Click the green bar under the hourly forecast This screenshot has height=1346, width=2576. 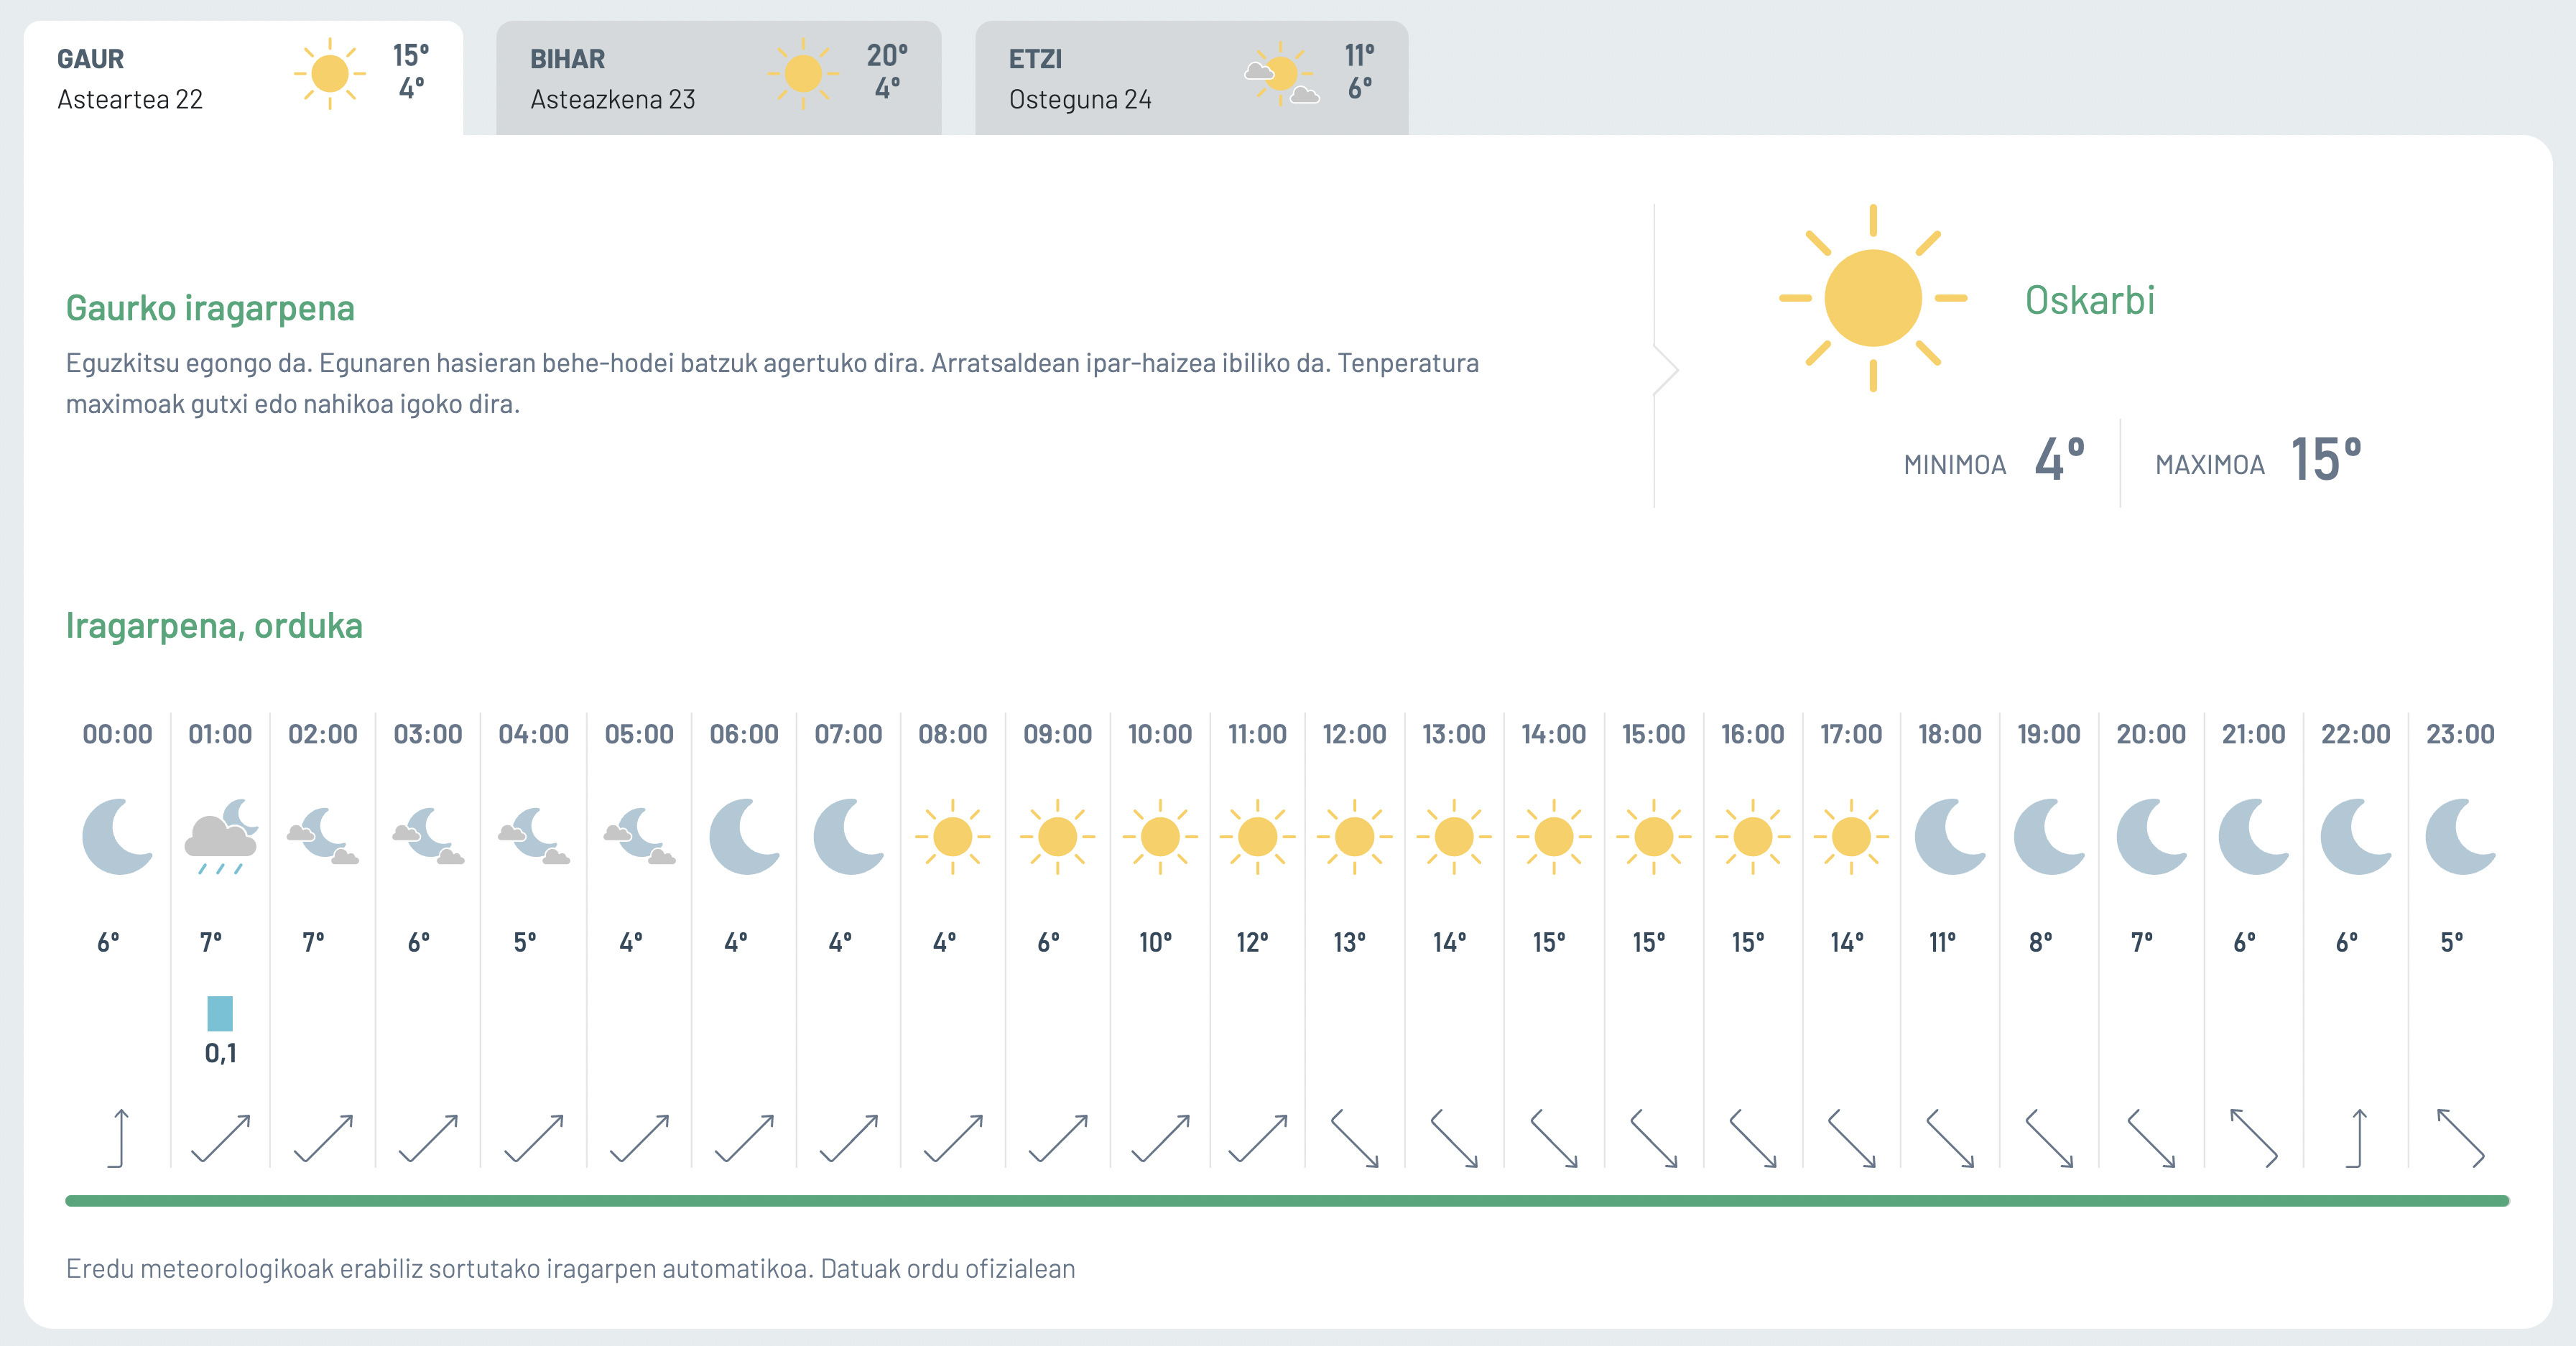click(x=1287, y=1200)
